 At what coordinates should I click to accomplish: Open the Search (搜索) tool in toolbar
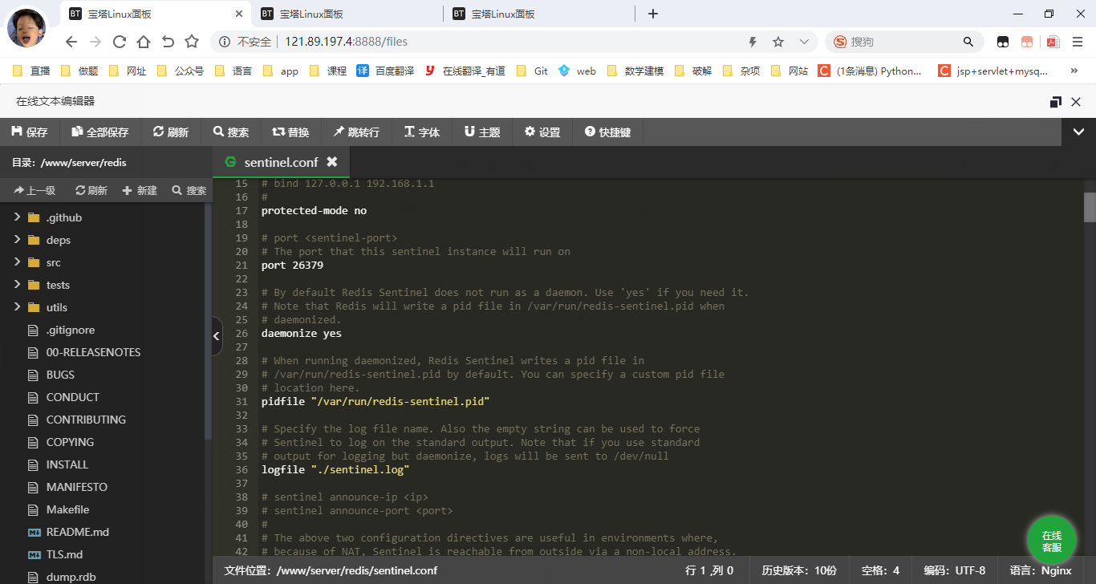[x=231, y=132]
